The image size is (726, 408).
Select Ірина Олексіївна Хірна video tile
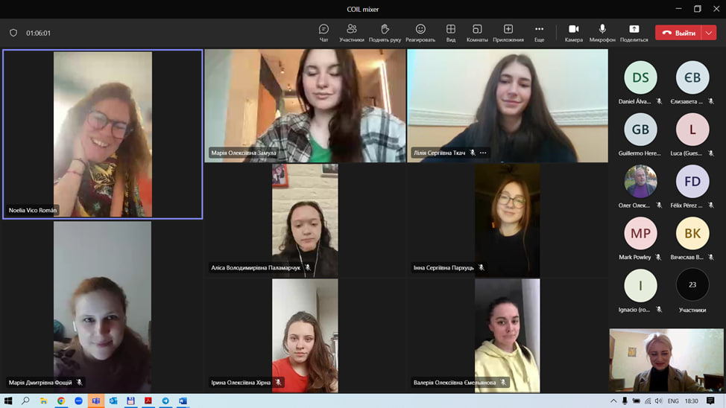[305, 336]
